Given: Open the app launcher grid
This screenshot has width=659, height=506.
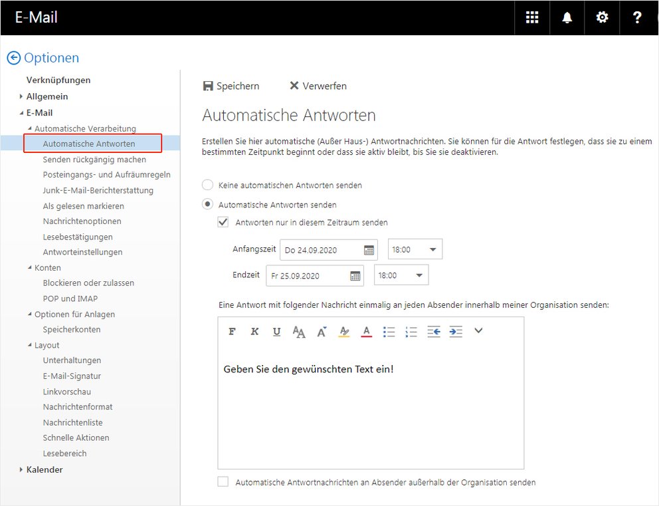Looking at the screenshot, I should [531, 17].
